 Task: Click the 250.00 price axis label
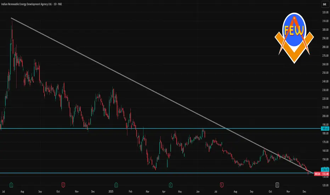325,73
